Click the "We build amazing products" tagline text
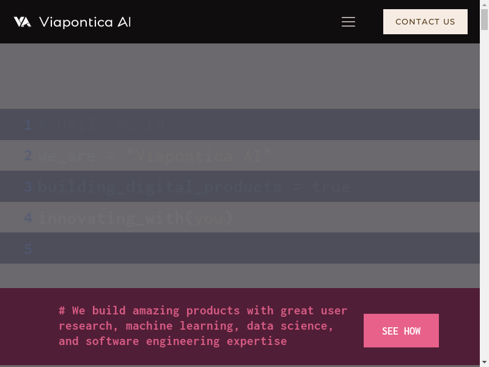Screen dimensions: 489x367 click(x=203, y=326)
